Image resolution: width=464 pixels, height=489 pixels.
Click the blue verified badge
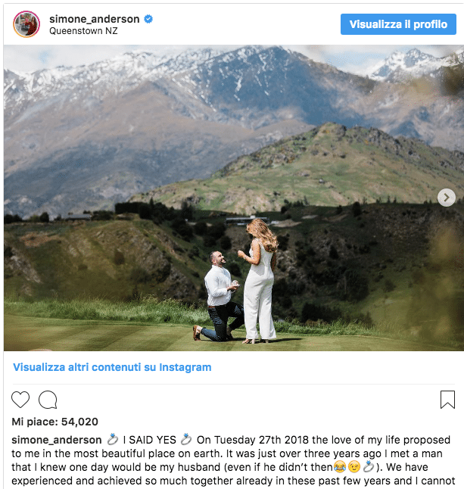[148, 19]
